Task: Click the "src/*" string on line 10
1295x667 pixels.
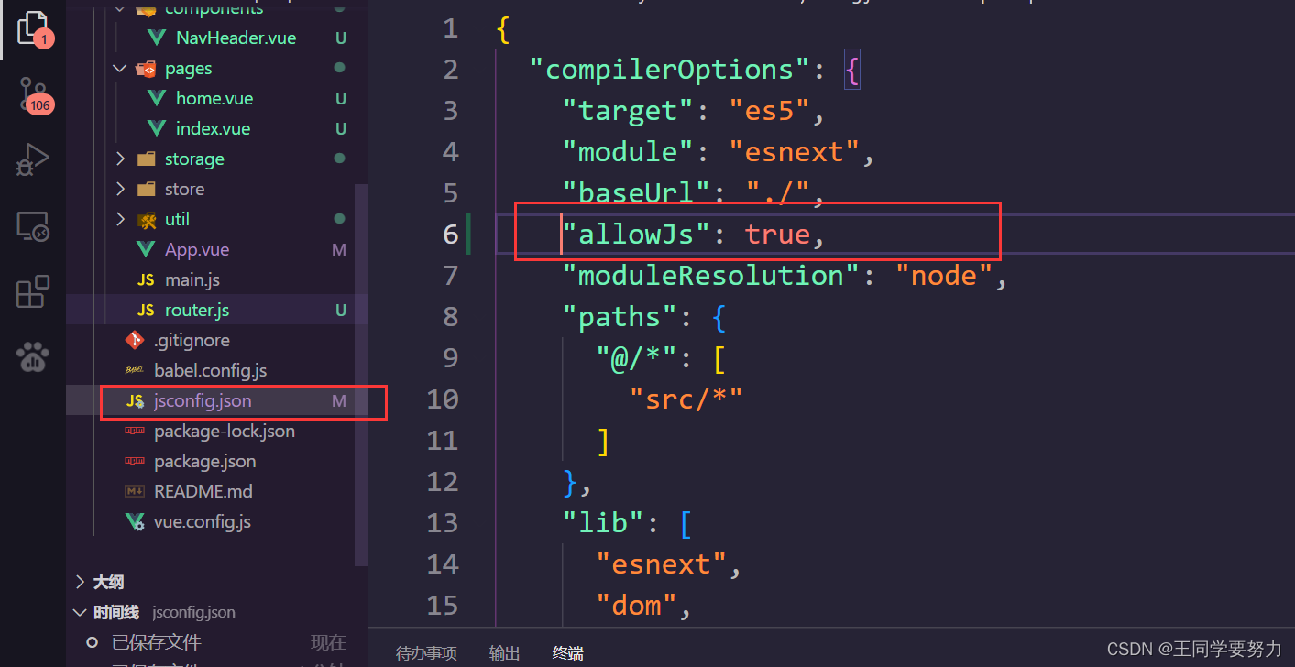Action: (x=686, y=399)
